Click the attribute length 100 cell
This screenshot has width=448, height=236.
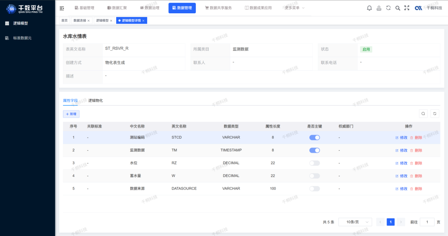pos(273,189)
